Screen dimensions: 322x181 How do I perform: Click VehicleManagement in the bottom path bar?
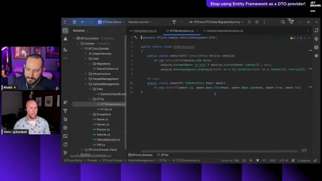coord(141,160)
